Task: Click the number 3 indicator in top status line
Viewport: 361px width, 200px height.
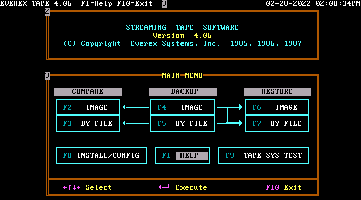Action: click(x=164, y=4)
